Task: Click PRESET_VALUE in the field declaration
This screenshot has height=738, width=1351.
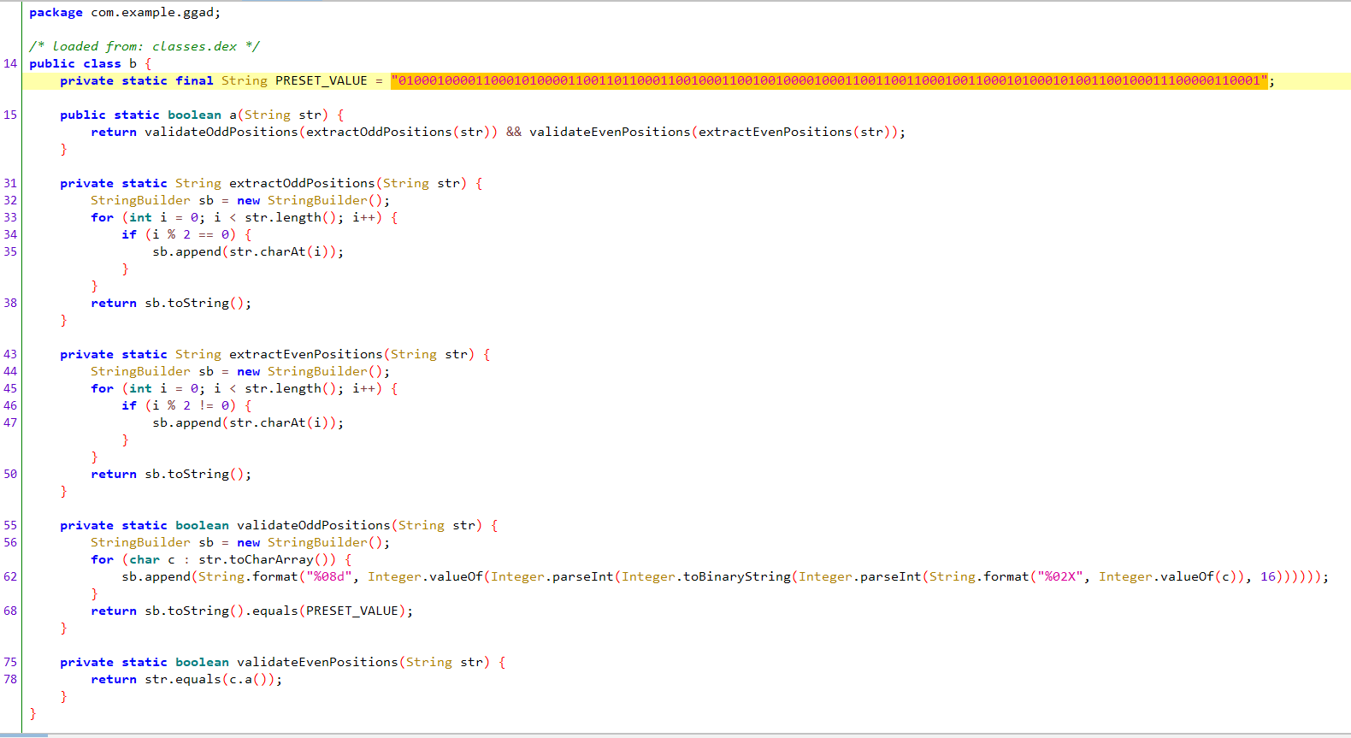Action: click(x=322, y=81)
